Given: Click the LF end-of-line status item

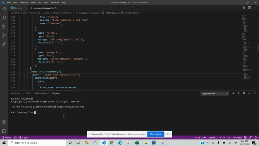Looking at the screenshot, I should pos(229,137).
